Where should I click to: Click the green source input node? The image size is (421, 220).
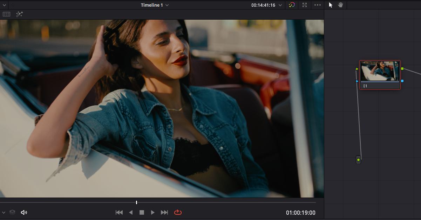(x=358, y=160)
